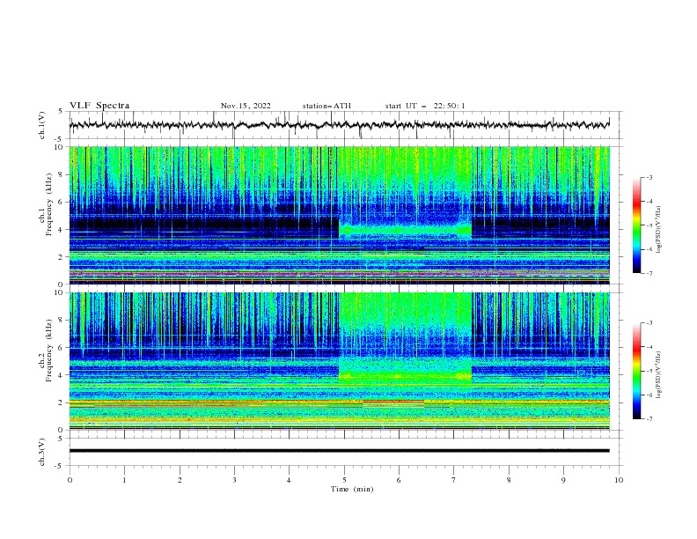
Task: Click the time axis tick label '7'
Action: [454, 480]
